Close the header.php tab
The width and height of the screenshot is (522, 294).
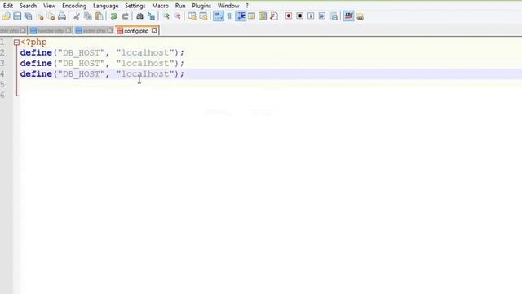(68, 30)
